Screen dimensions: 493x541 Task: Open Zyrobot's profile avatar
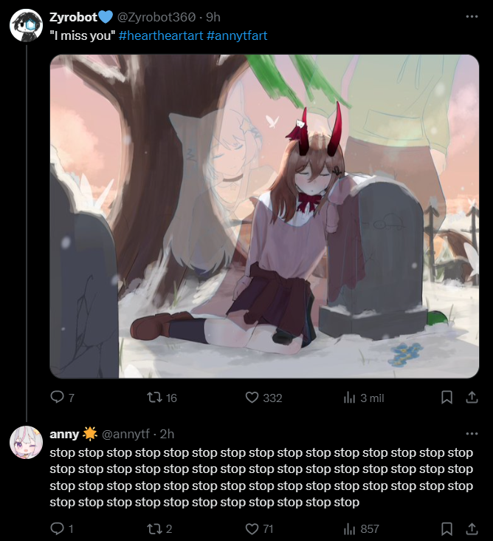click(26, 26)
